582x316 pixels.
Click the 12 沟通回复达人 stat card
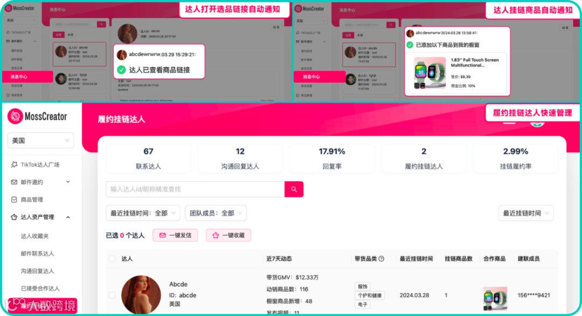click(x=240, y=159)
